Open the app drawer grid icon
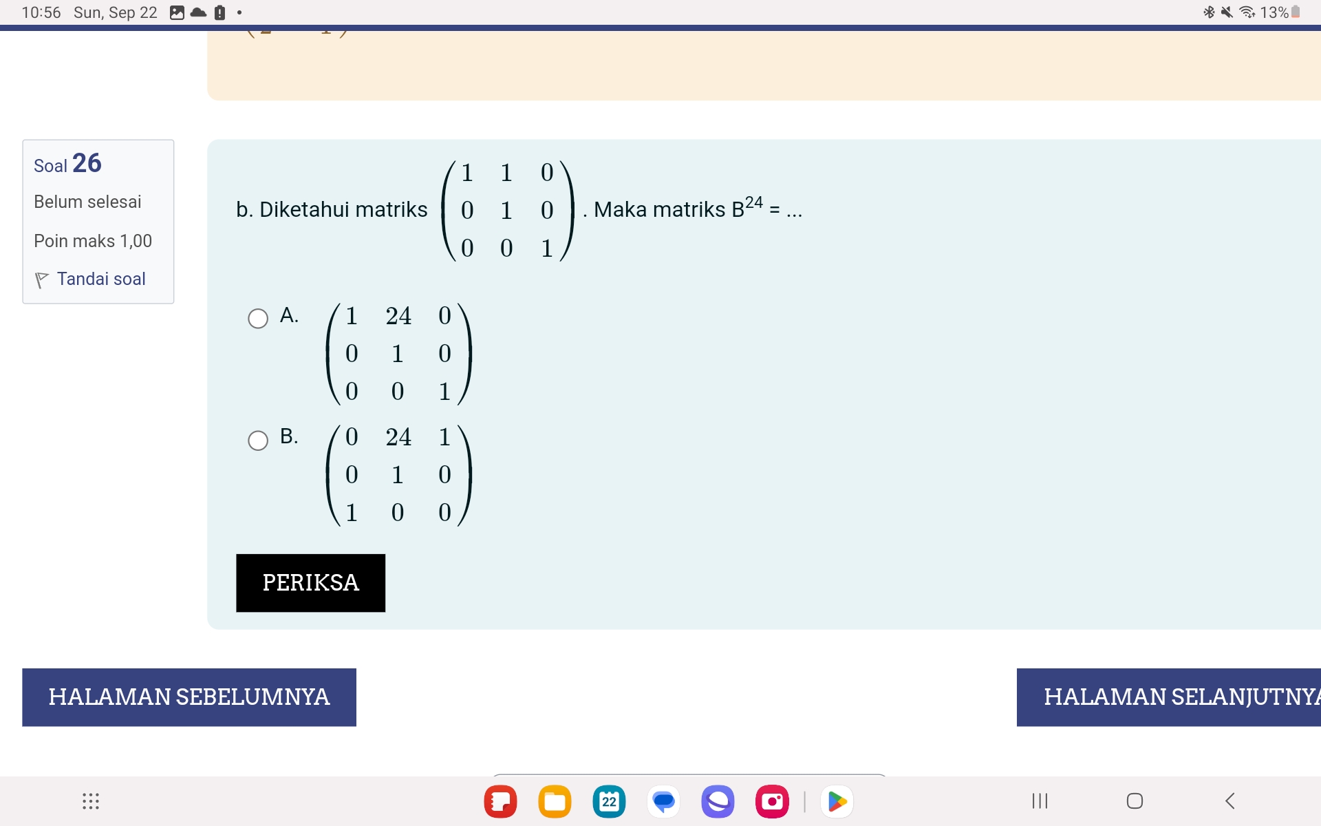 [91, 801]
